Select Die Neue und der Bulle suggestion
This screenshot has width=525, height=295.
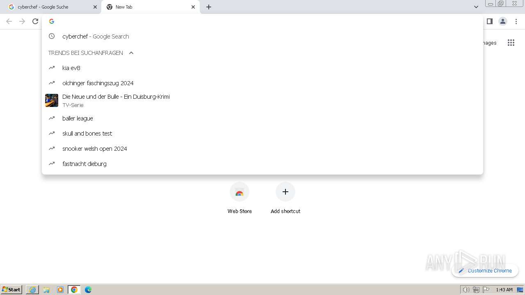point(262,101)
